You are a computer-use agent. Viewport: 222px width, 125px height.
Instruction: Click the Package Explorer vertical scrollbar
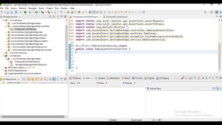66,42
